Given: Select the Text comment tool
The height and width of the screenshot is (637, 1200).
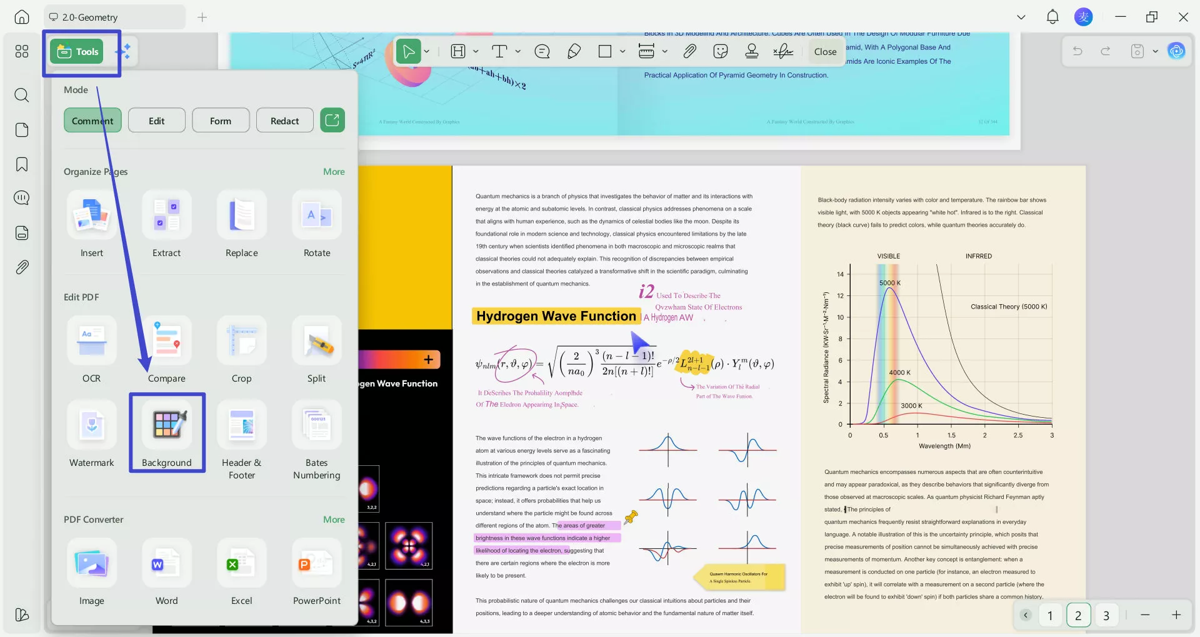Looking at the screenshot, I should pos(499,51).
